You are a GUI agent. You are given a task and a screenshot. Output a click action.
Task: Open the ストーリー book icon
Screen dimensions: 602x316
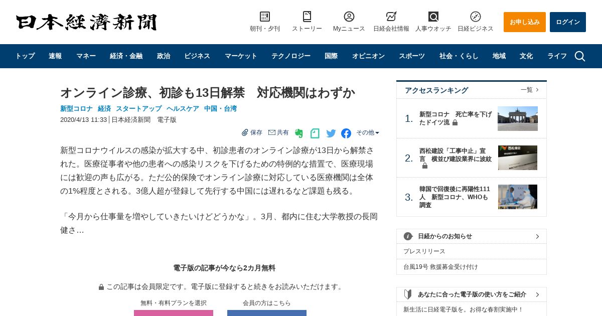click(x=307, y=17)
